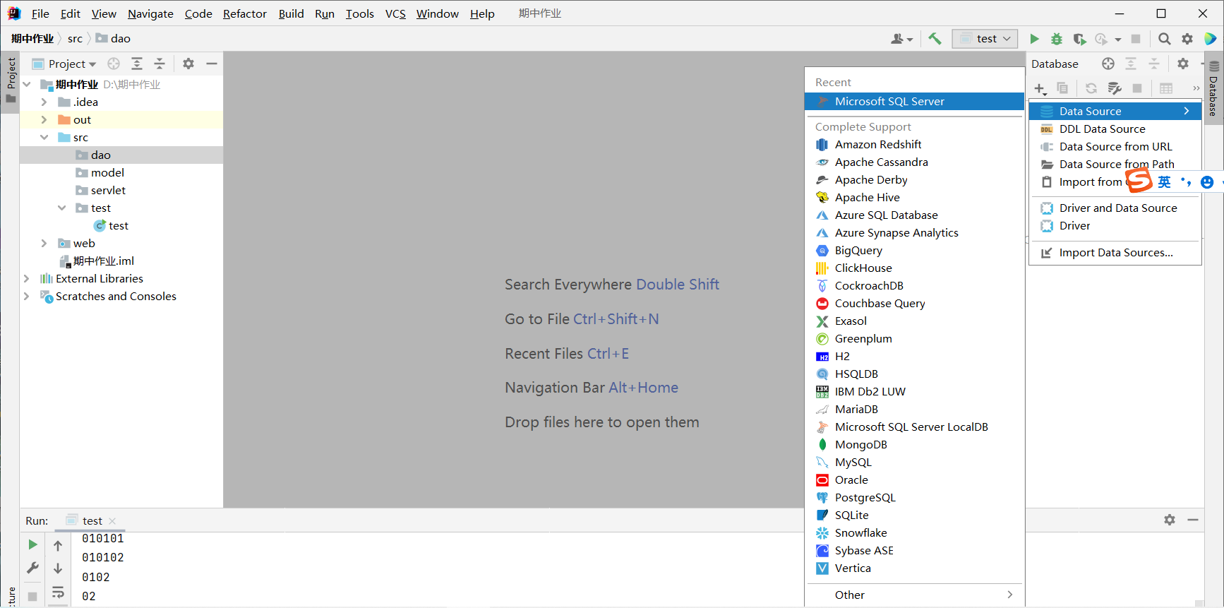This screenshot has width=1224, height=608.
Task: Open the test run configuration dropdown
Action: (x=985, y=39)
